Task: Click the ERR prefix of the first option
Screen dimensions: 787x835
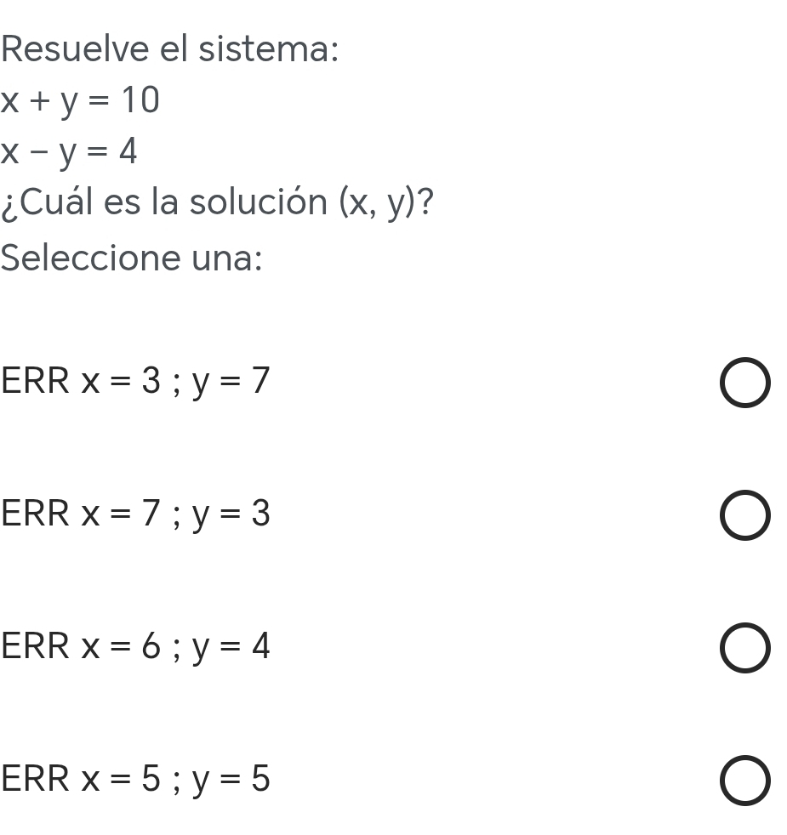Action: 35,381
